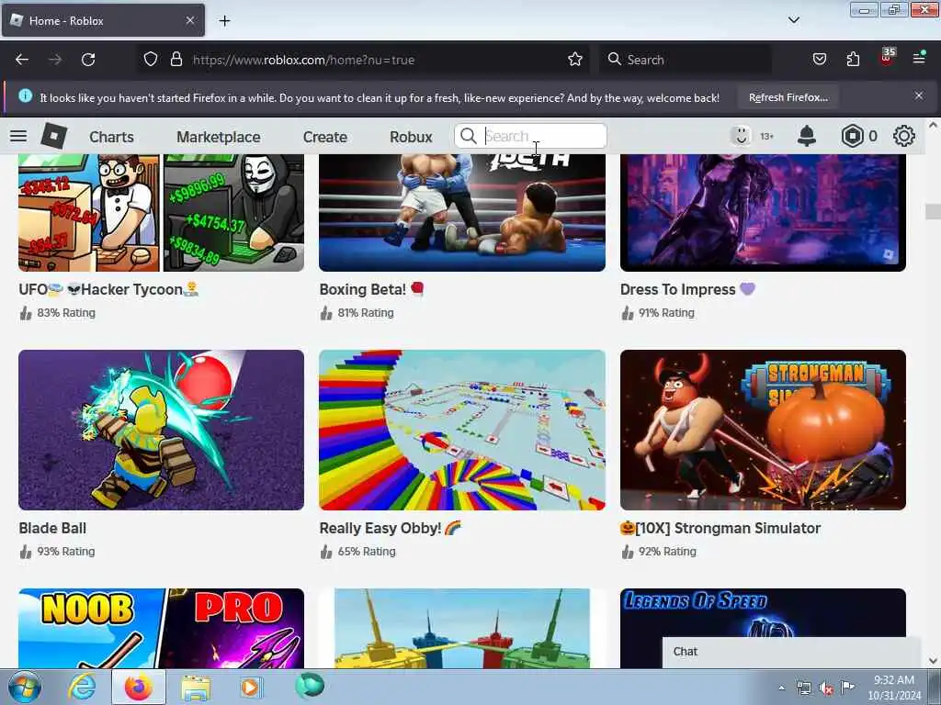Open the Roblox hamburger navigation menu
Screen dimensions: 941x705
coord(18,136)
